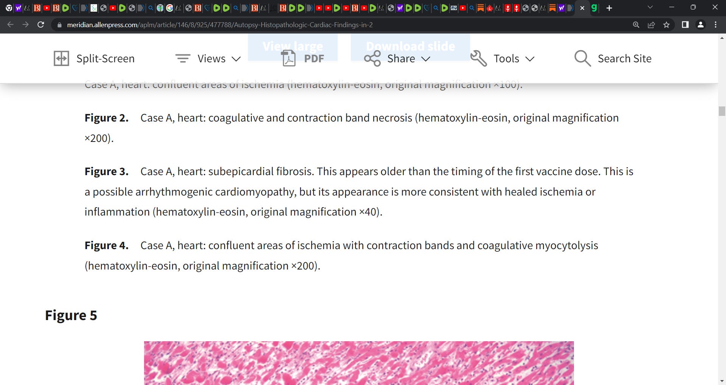This screenshot has width=726, height=385.
Task: Open the Chrome profile menu
Action: tap(700, 25)
